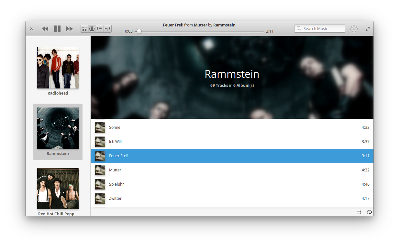This screenshot has height=246, width=399.
Task: Skip to the previous track
Action: click(x=45, y=29)
